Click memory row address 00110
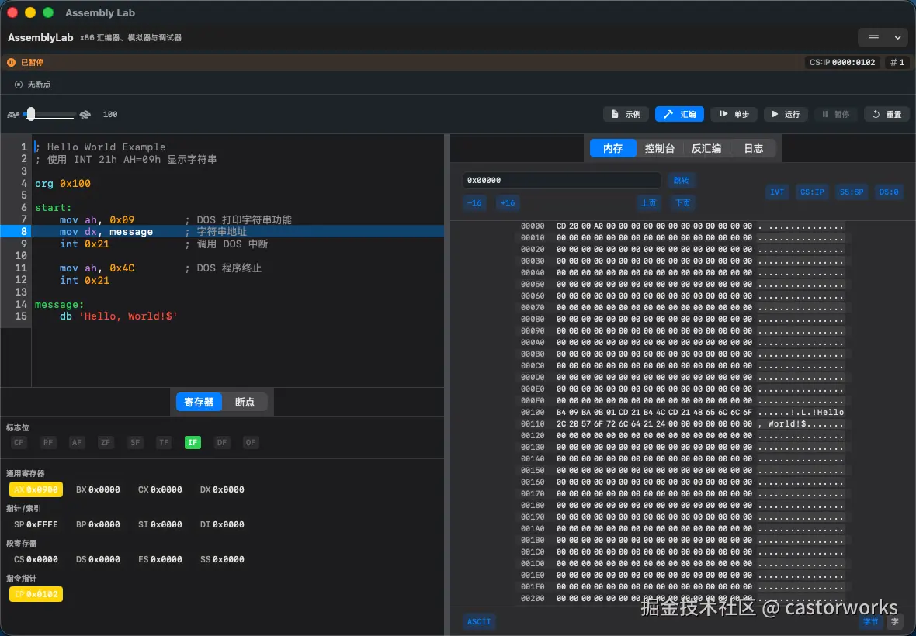 (x=533, y=424)
